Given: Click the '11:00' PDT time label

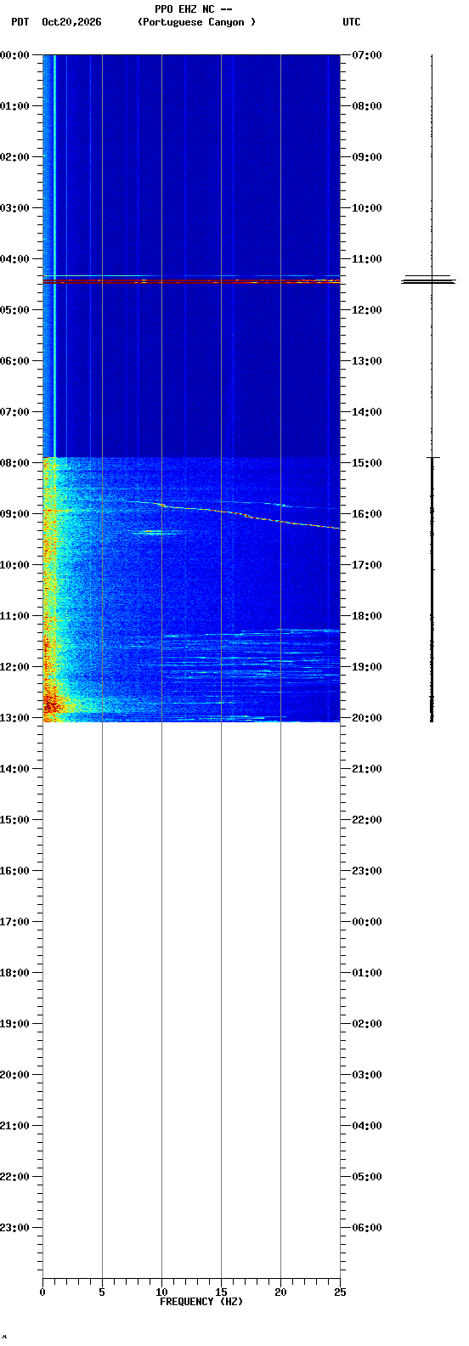Looking at the screenshot, I should (14, 616).
